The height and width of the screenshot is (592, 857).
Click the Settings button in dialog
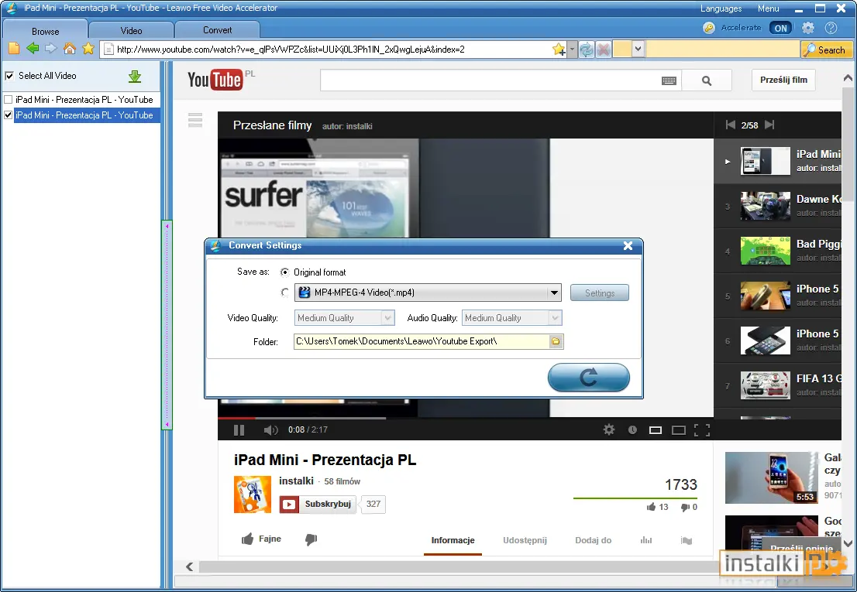pos(600,293)
